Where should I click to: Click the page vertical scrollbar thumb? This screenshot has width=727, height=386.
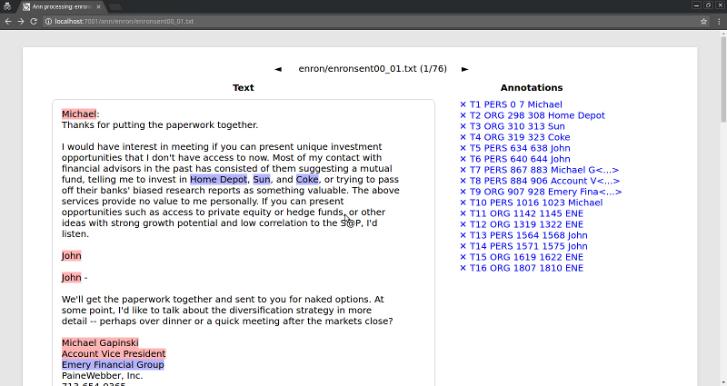coord(723,80)
